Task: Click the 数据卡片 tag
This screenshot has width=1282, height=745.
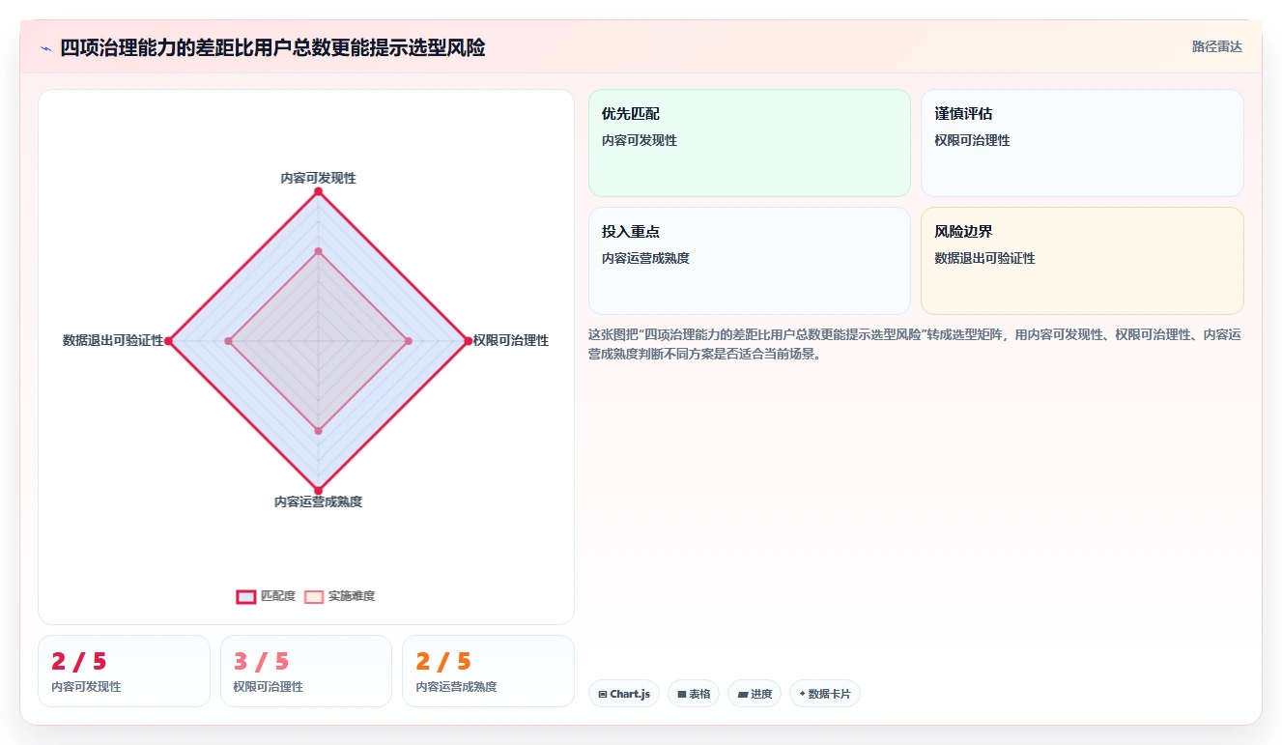Action: (825, 694)
